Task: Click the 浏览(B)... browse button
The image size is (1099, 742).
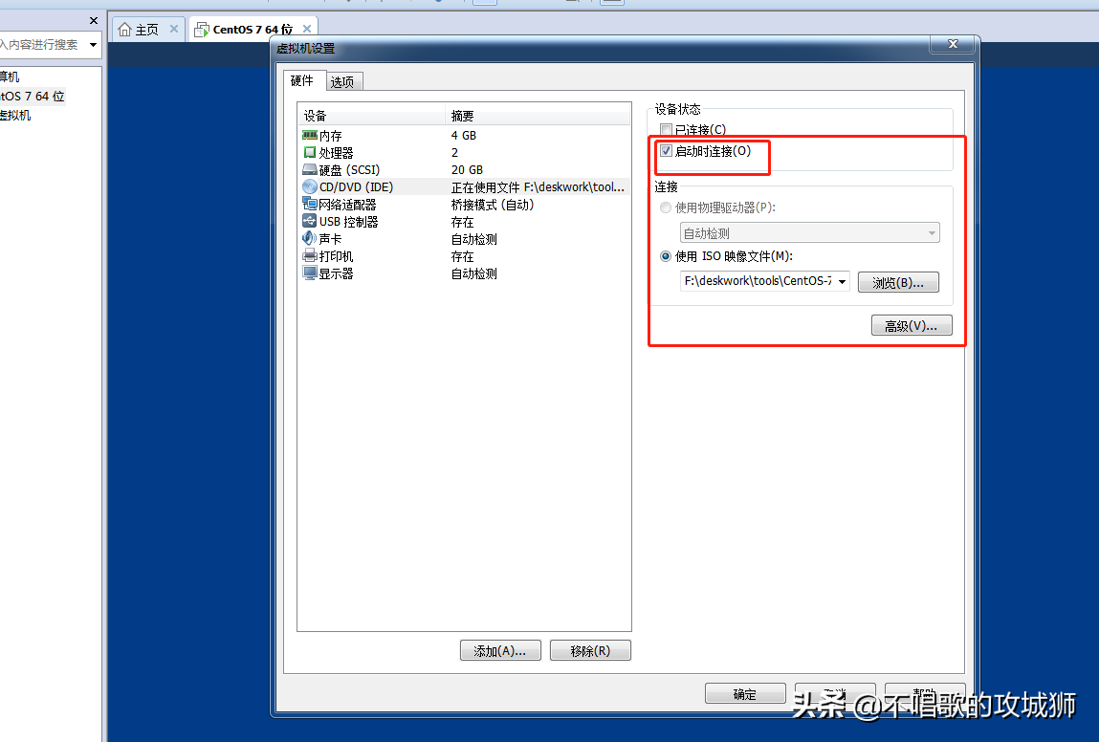Action: coord(898,282)
